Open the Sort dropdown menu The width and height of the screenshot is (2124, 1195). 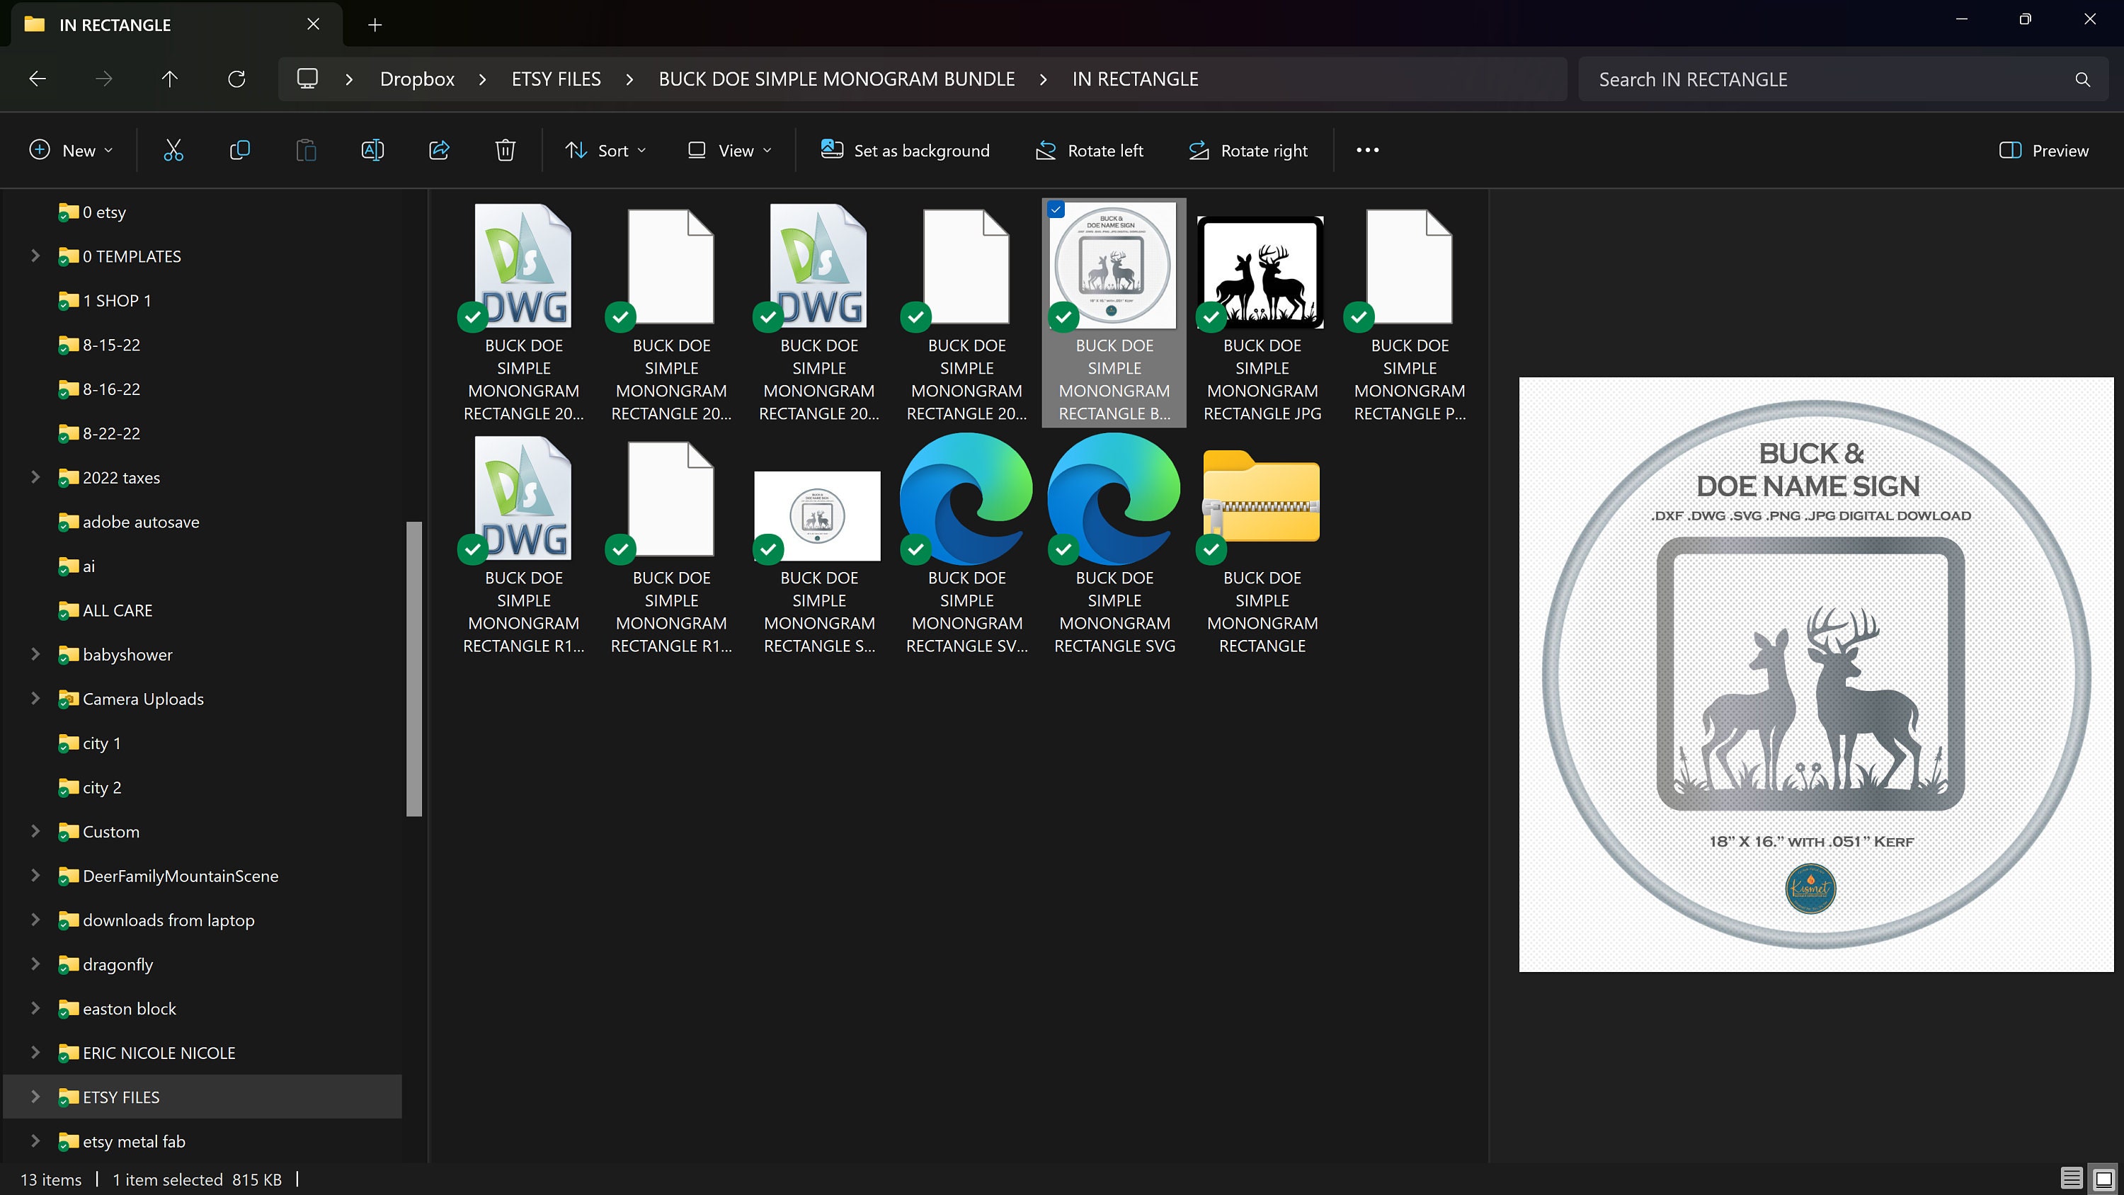click(x=606, y=150)
